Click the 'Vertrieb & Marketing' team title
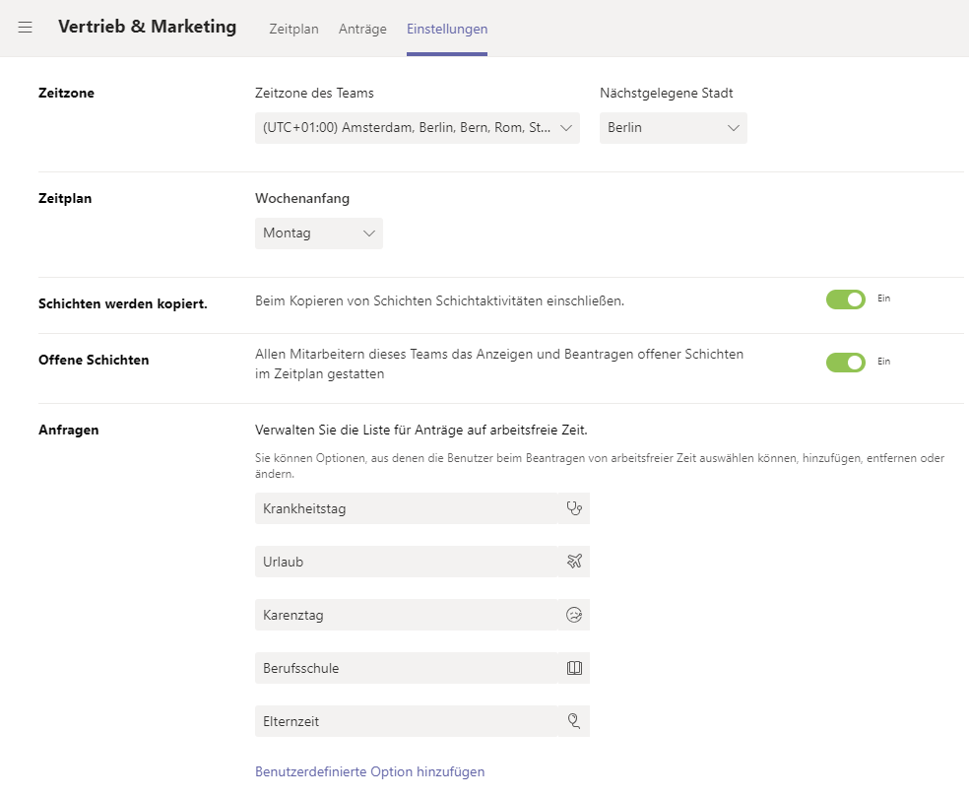969x798 pixels. [147, 27]
